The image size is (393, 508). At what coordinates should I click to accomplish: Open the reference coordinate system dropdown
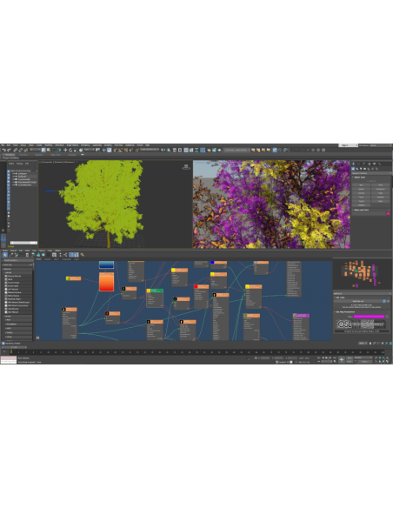[89, 150]
